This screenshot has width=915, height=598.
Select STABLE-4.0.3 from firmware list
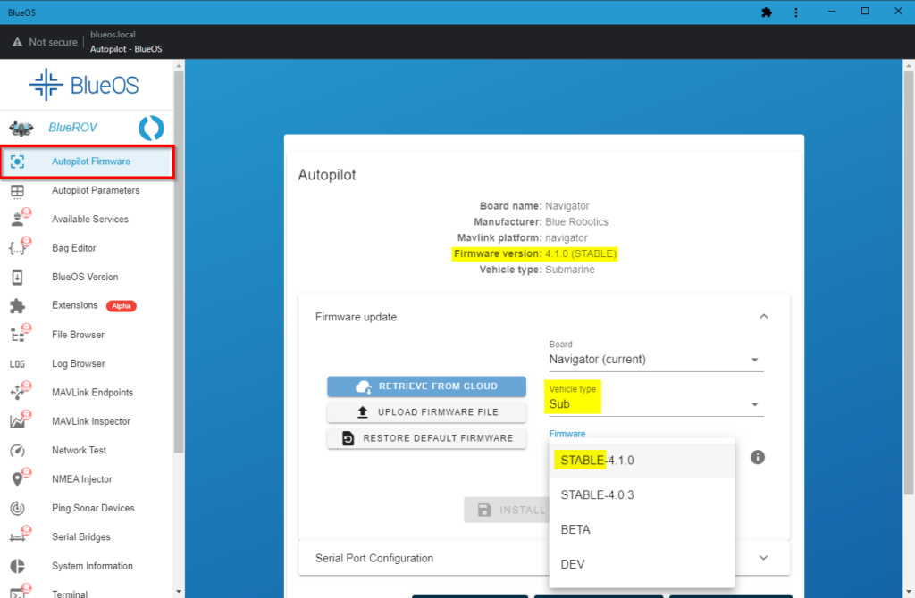[597, 494]
